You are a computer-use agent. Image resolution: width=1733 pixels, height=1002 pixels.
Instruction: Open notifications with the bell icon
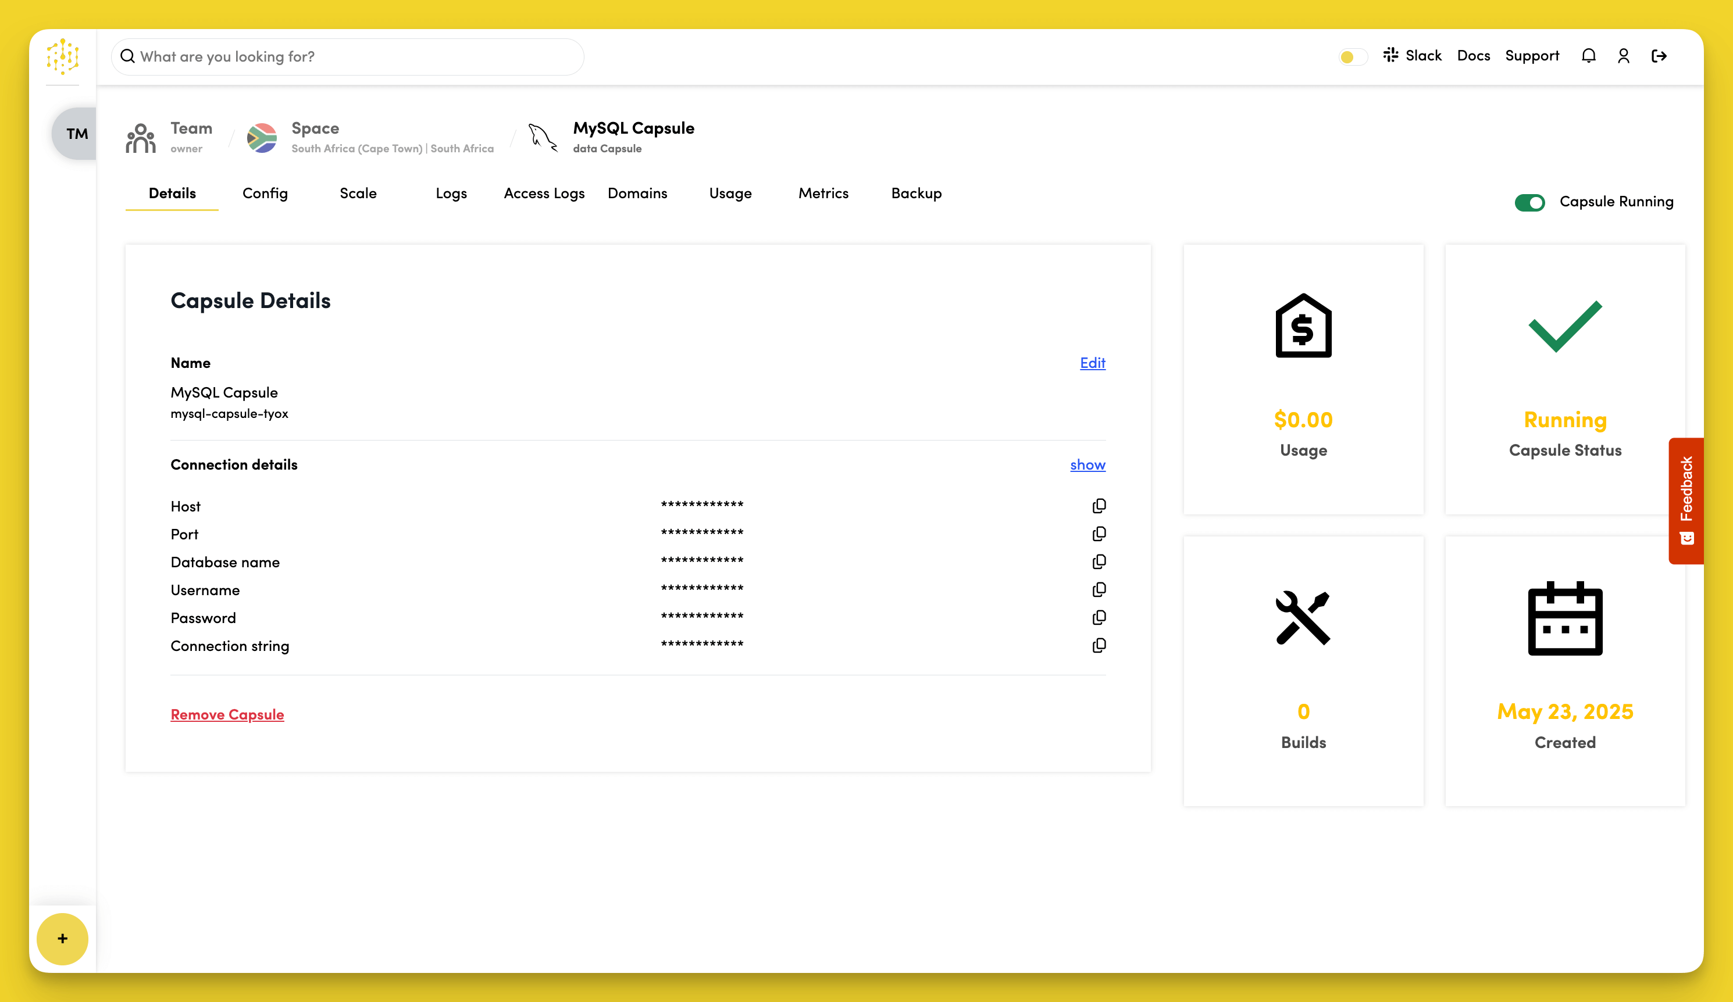pos(1589,55)
